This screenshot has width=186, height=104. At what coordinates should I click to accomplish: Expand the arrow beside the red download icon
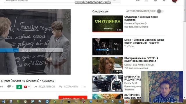coord(29,87)
